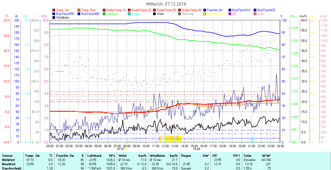This screenshot has width=331, height=170.
Task: Click the Bod.Feucht80 legend label
Action: tap(90, 14)
